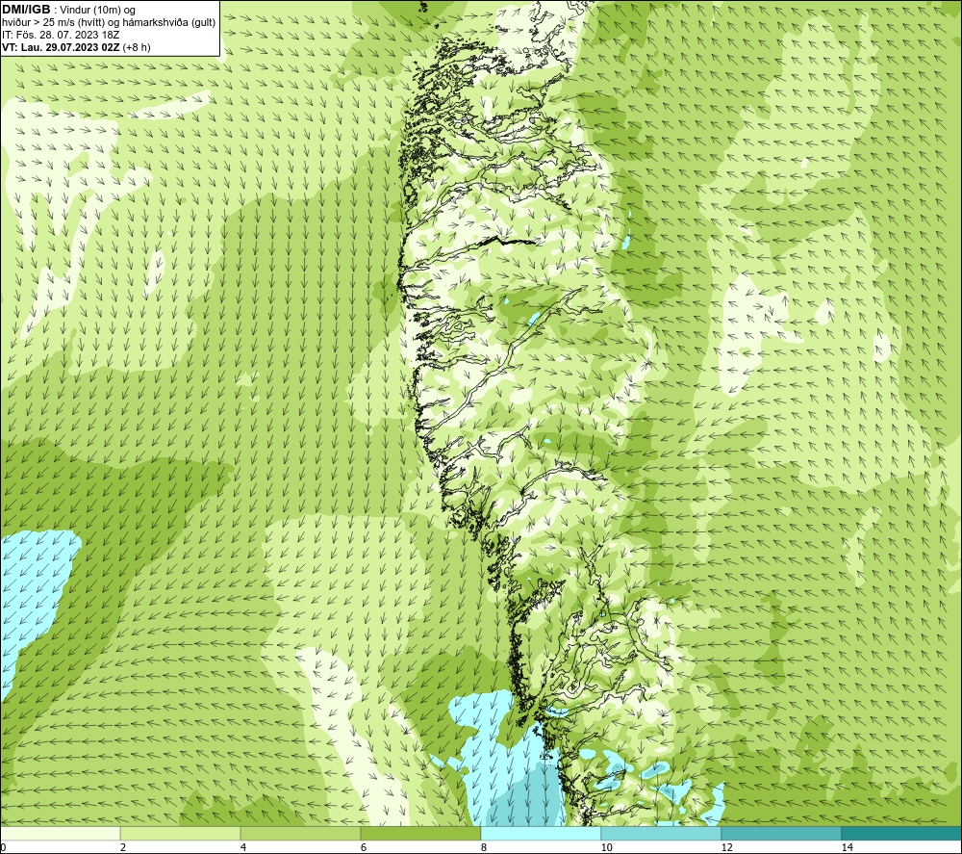Click the '(+8 h)' forecast offset text
The image size is (962, 854).
137,47
